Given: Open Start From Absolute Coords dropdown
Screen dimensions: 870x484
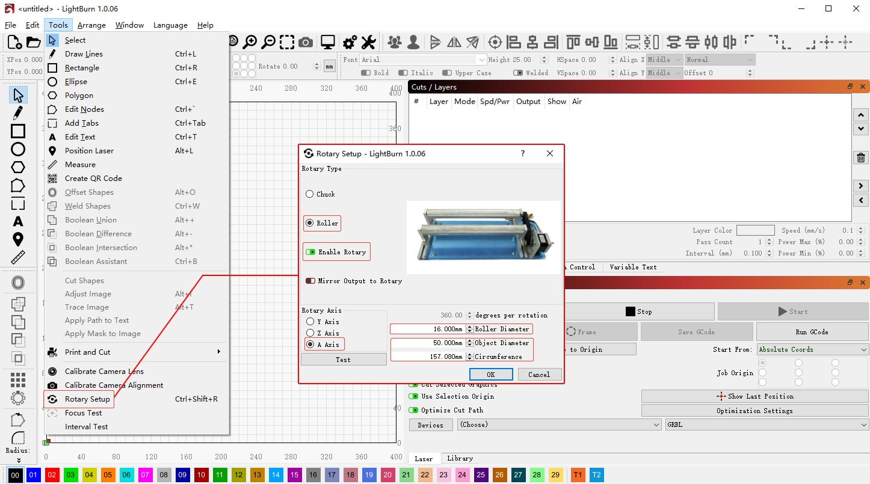Looking at the screenshot, I should tap(813, 349).
